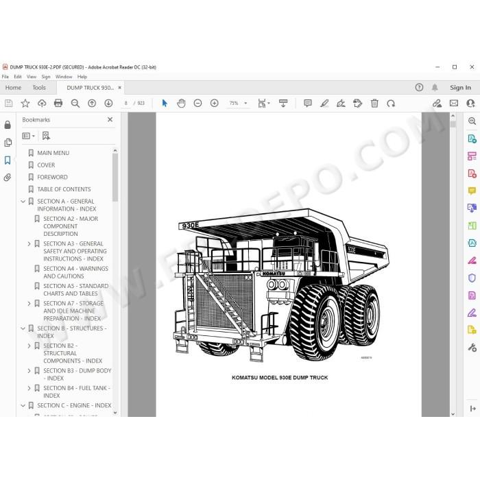The image size is (480, 480).
Task: Zoom in with plus button
Action: [214, 104]
